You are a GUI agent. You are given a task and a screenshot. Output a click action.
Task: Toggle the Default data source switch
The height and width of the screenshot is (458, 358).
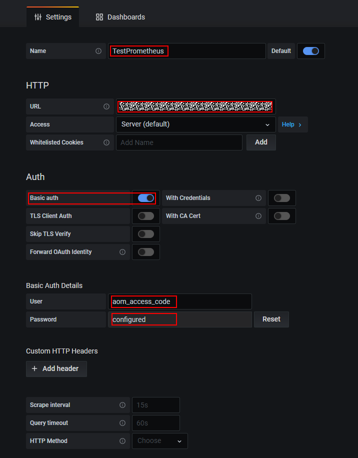click(x=311, y=51)
